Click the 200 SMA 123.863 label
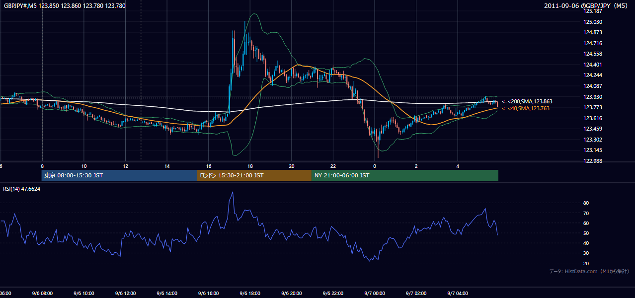Viewport: 635px width, 298px height. (527, 101)
